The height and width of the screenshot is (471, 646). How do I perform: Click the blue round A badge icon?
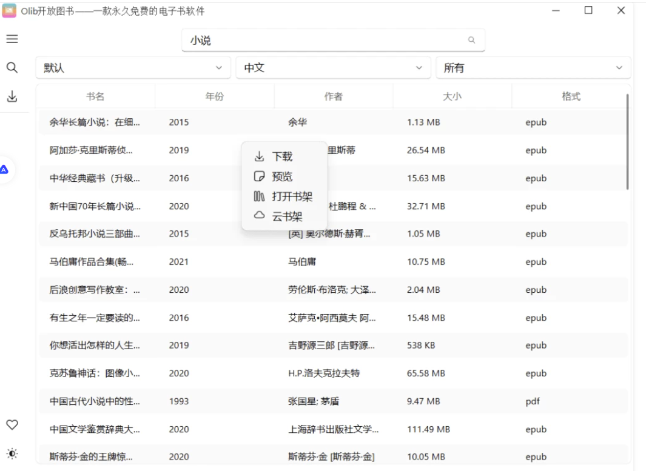point(4,170)
